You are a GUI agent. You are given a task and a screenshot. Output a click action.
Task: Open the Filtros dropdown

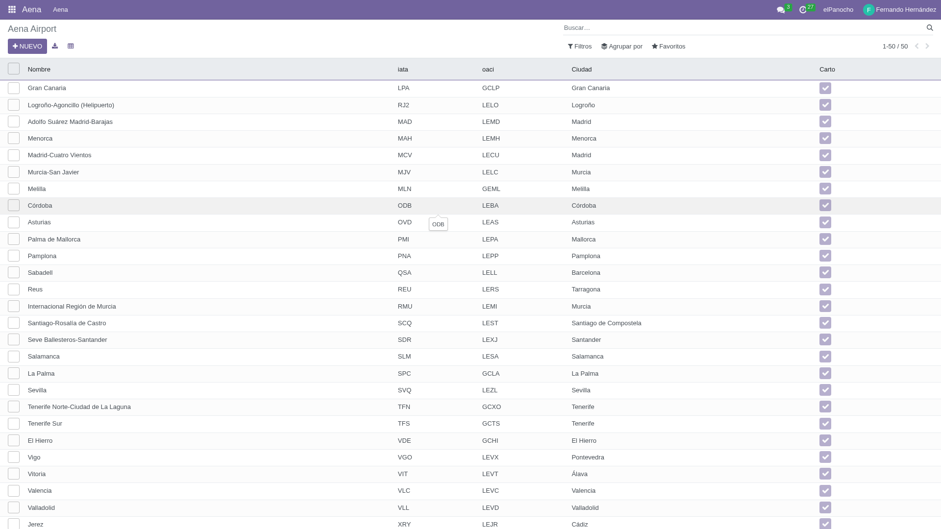(x=579, y=46)
